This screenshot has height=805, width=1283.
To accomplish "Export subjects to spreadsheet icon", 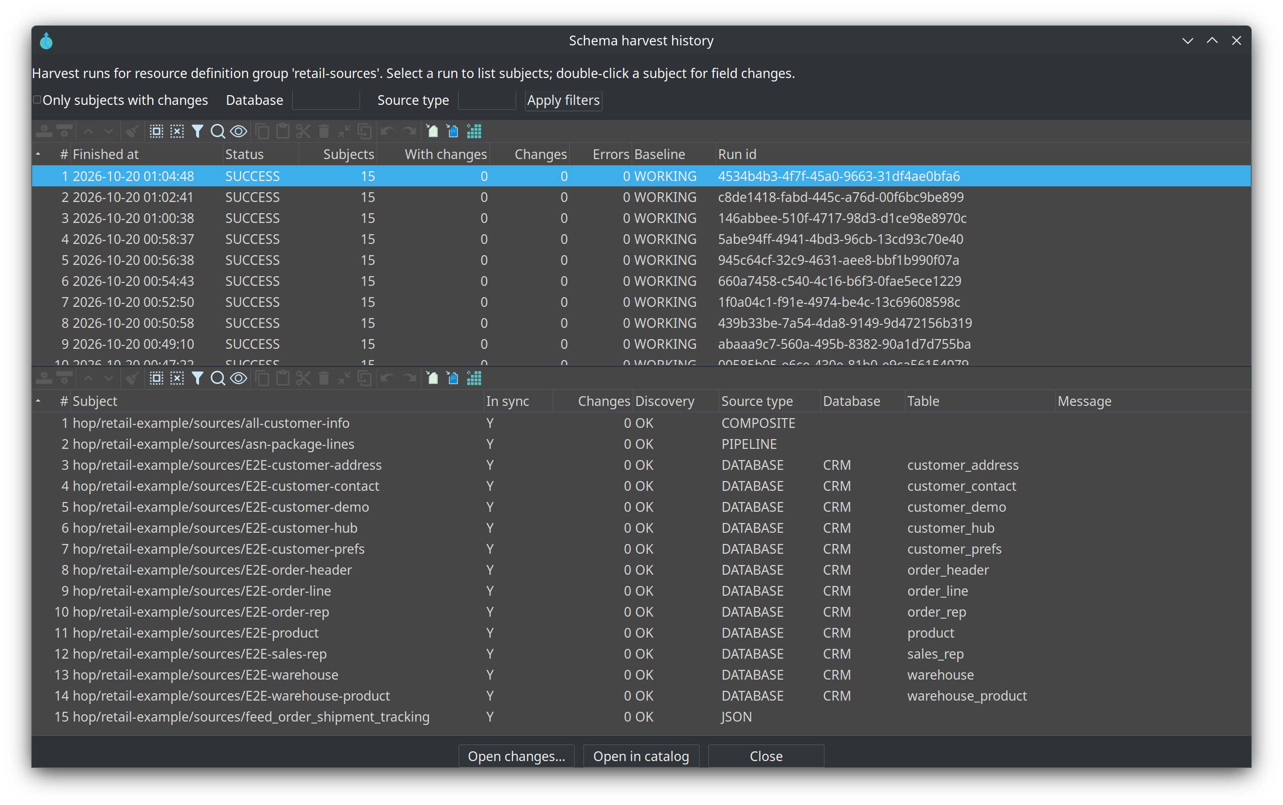I will pyautogui.click(x=432, y=379).
